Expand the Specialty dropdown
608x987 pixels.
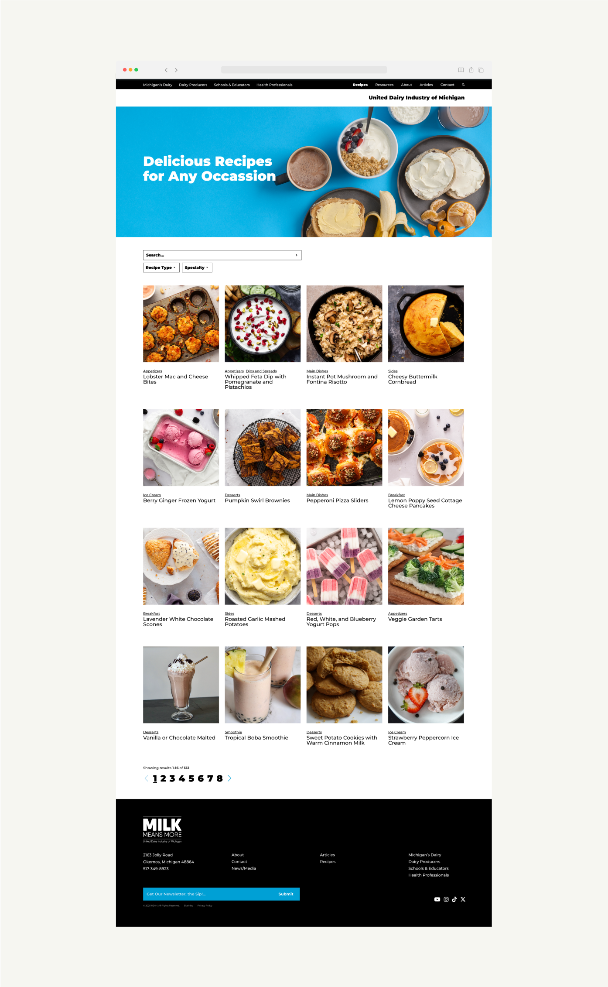tap(197, 267)
